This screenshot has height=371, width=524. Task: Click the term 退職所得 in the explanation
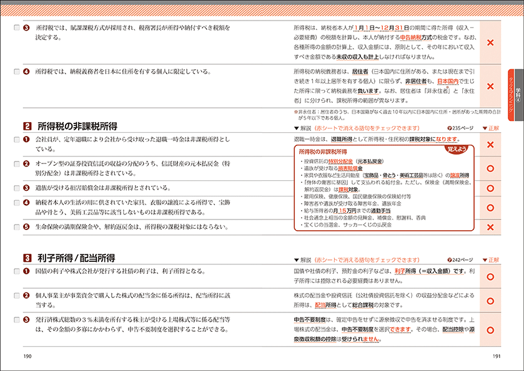tap(341, 140)
